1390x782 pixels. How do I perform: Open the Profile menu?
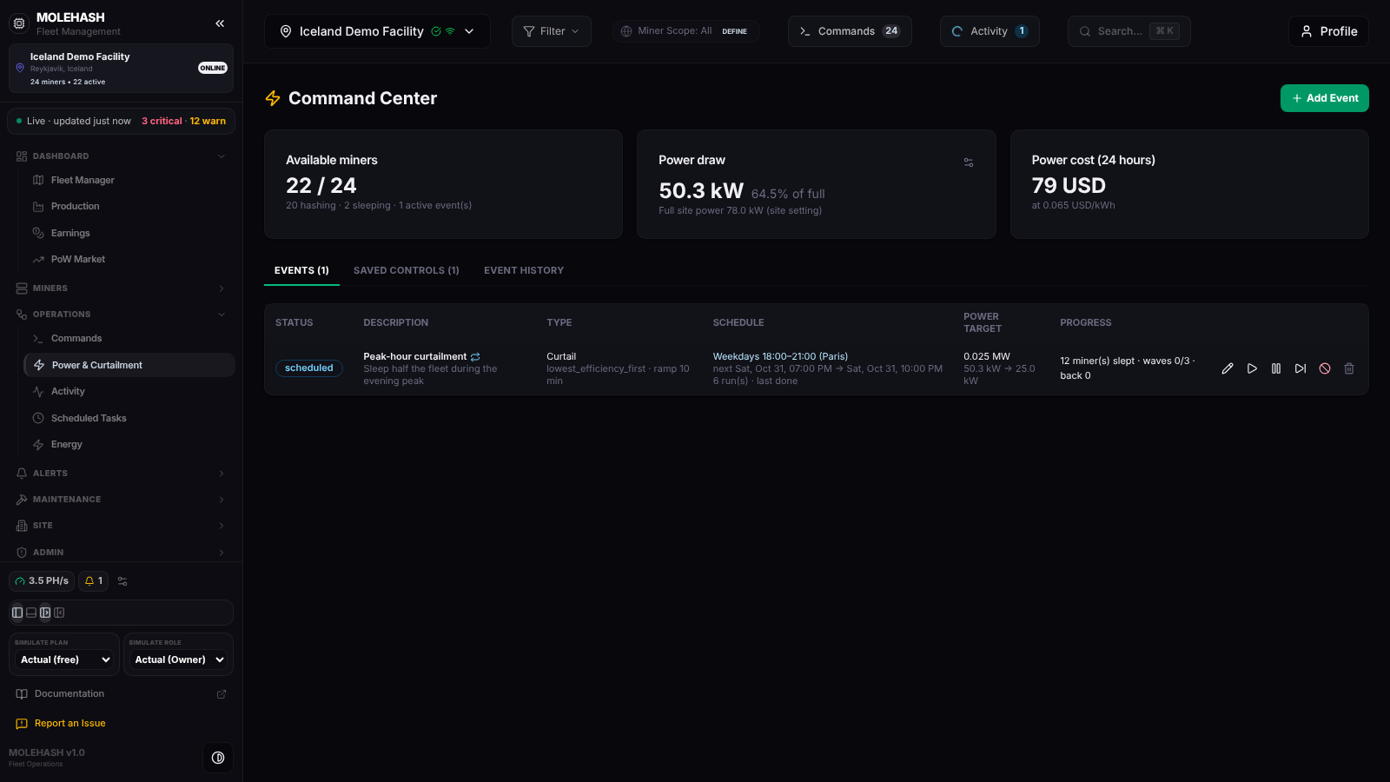1328,31
